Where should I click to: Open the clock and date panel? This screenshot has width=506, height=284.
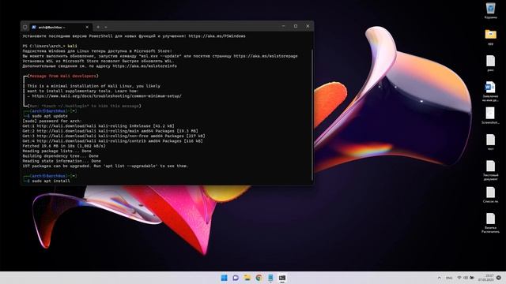click(x=486, y=278)
